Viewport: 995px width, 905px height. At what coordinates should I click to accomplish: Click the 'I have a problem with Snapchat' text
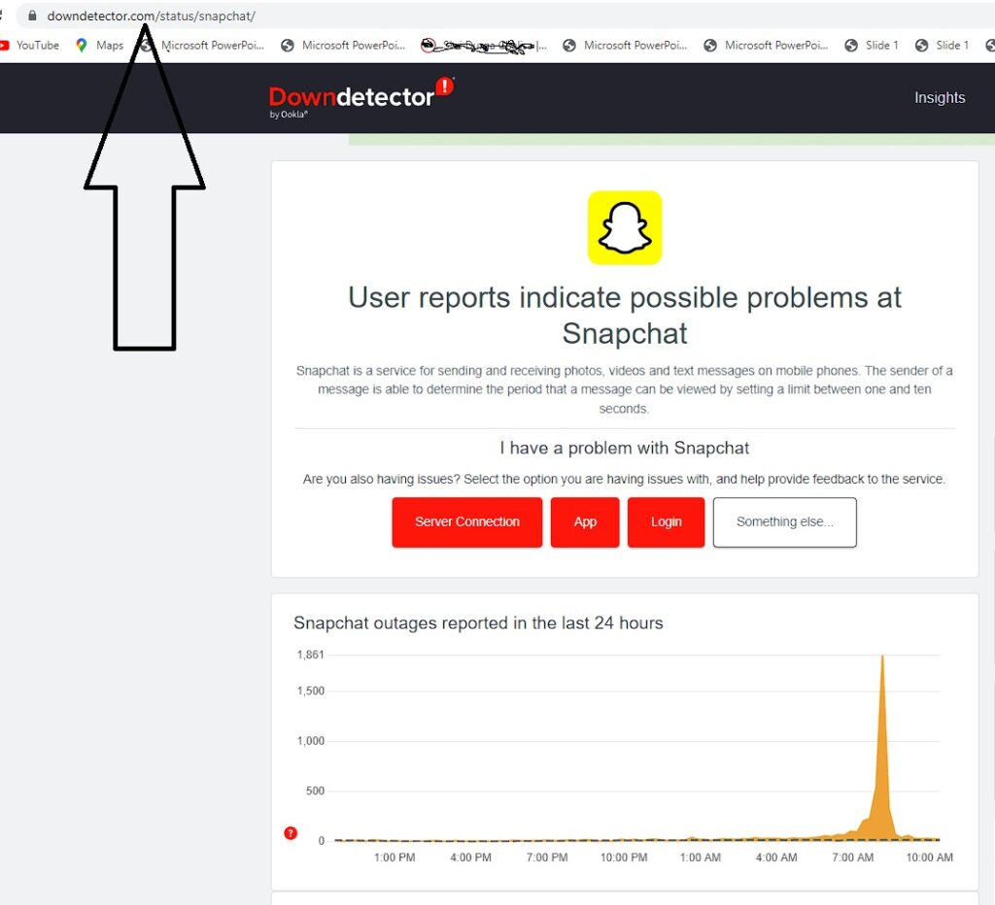tap(625, 448)
